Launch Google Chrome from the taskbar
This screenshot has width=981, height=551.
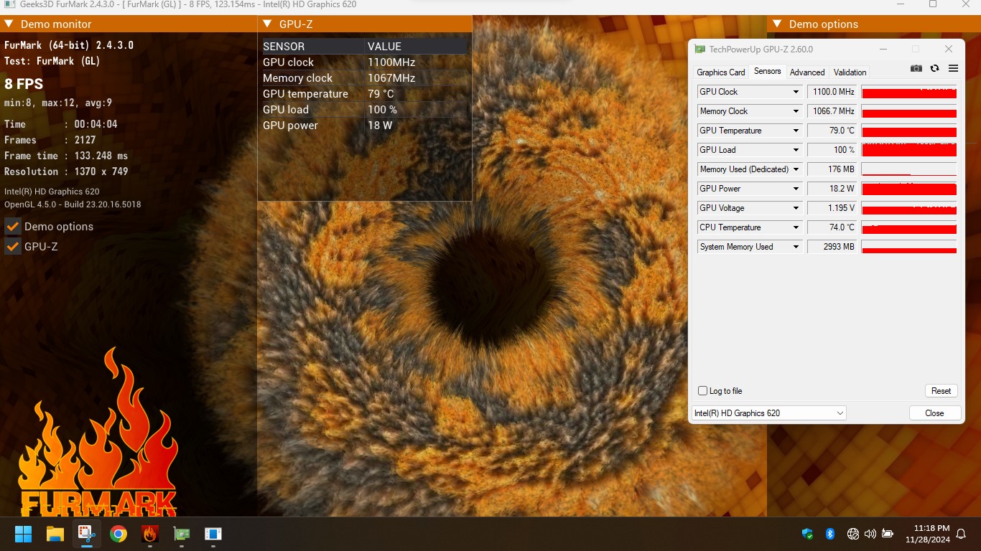click(x=118, y=534)
